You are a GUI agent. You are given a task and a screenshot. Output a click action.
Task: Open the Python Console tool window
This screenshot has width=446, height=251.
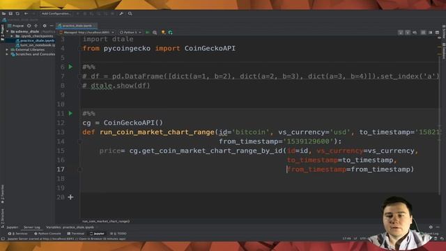tap(47, 234)
